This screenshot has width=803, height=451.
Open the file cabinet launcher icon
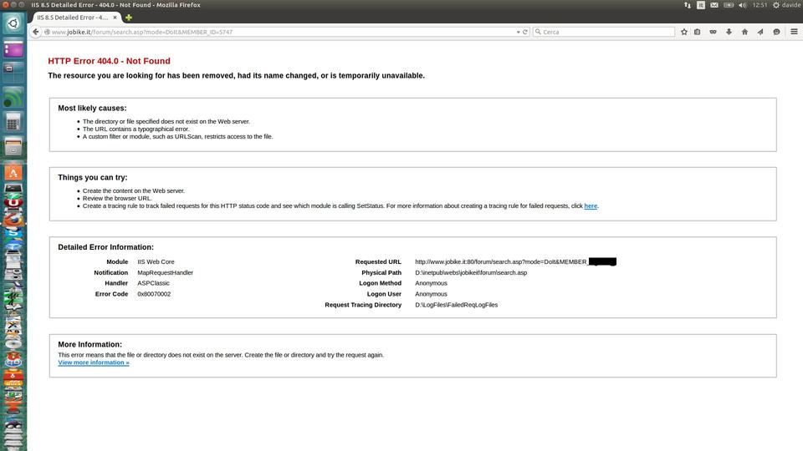(13, 147)
